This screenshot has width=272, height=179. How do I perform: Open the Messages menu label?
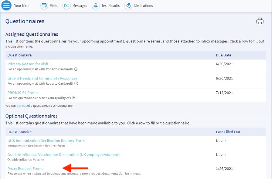coord(79,6)
